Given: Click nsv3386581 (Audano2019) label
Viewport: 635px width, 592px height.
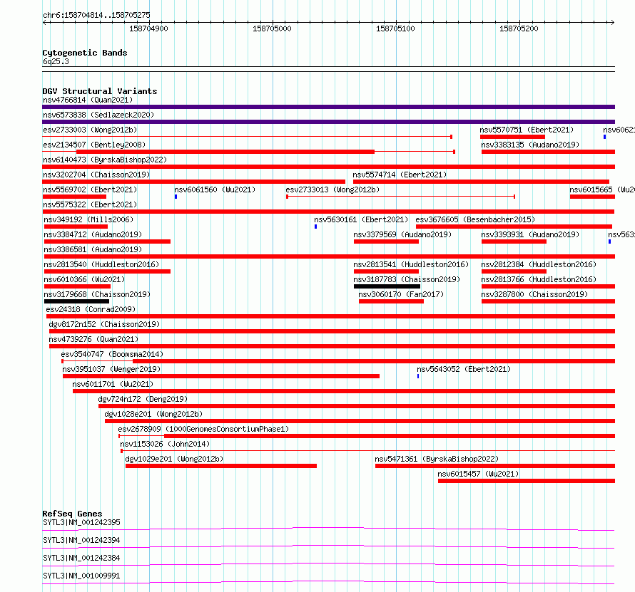Looking at the screenshot, I should (x=93, y=249).
